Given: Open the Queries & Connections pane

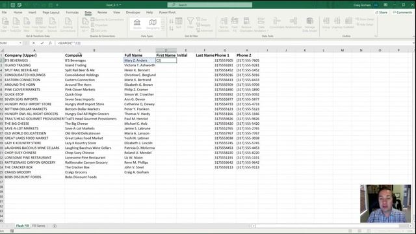Looking at the screenshot, I should point(107,19).
